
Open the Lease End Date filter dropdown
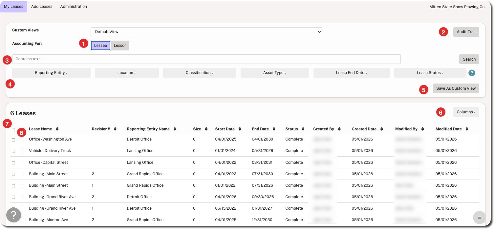coord(352,73)
